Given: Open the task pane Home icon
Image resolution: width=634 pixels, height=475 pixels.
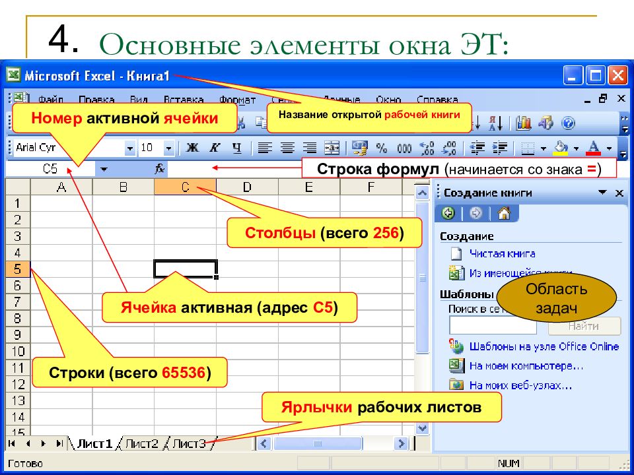Looking at the screenshot, I should point(504,213).
